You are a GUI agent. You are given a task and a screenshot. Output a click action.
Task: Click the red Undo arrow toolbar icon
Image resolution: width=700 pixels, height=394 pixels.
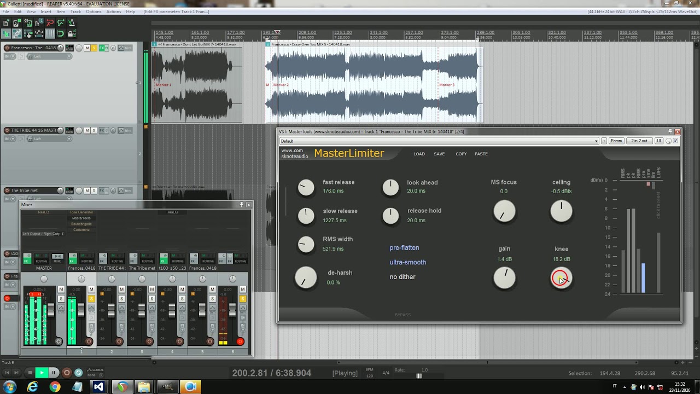point(50,23)
